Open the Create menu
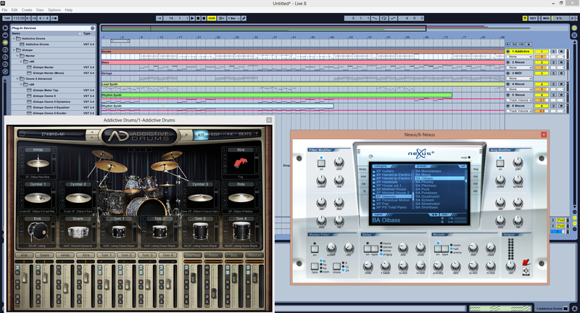Viewport: 580px width, 313px height. (x=28, y=9)
